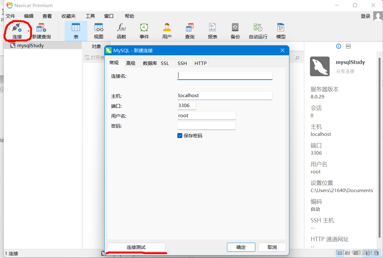This screenshot has height=258, width=383.
Task: Open the Automation (自动运行) toolbar icon
Action: 258,27
